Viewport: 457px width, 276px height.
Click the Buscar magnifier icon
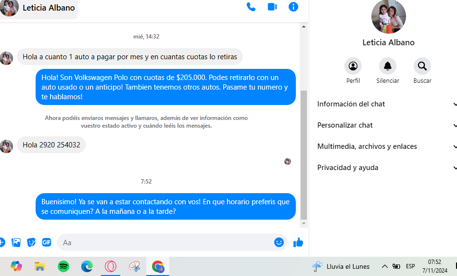point(422,66)
